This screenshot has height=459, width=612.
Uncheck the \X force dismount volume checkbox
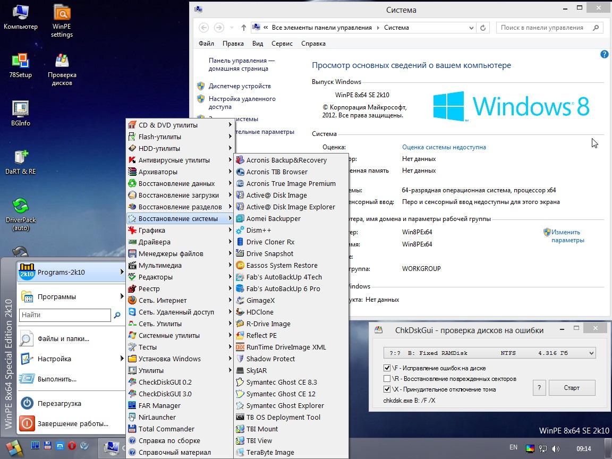[x=387, y=389]
